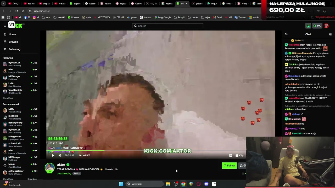Open chat user list icon
Image resolution: width=335 pixels, height=188 pixels.
click(330, 34)
